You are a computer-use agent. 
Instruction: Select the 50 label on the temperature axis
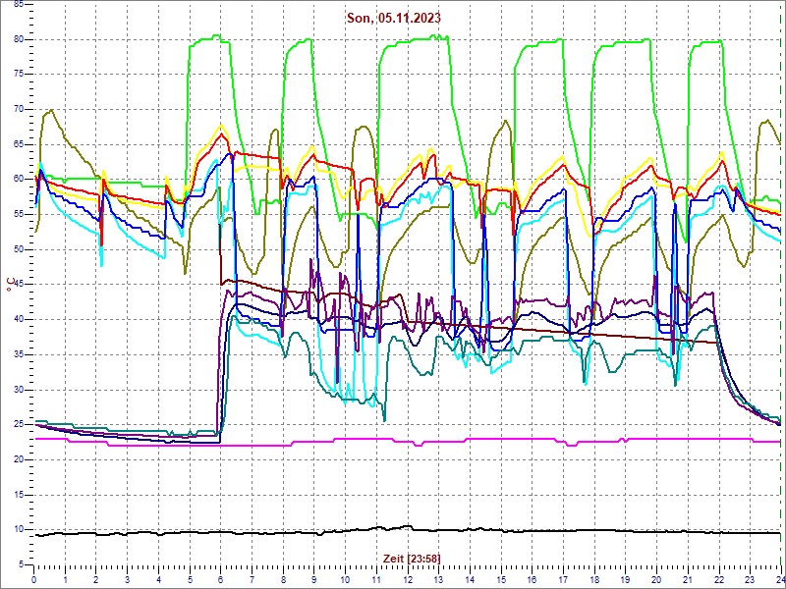pos(18,249)
